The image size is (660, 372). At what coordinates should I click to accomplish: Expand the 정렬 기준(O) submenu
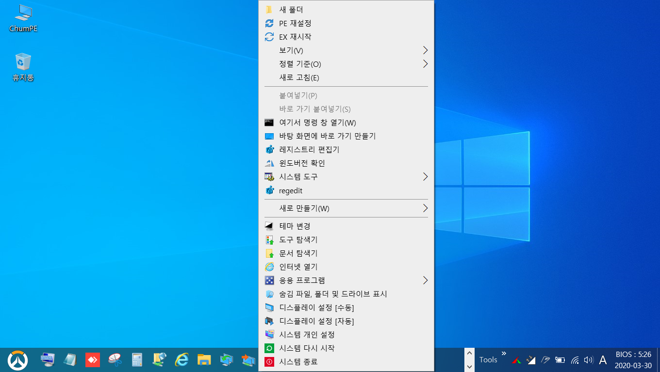(x=346, y=63)
